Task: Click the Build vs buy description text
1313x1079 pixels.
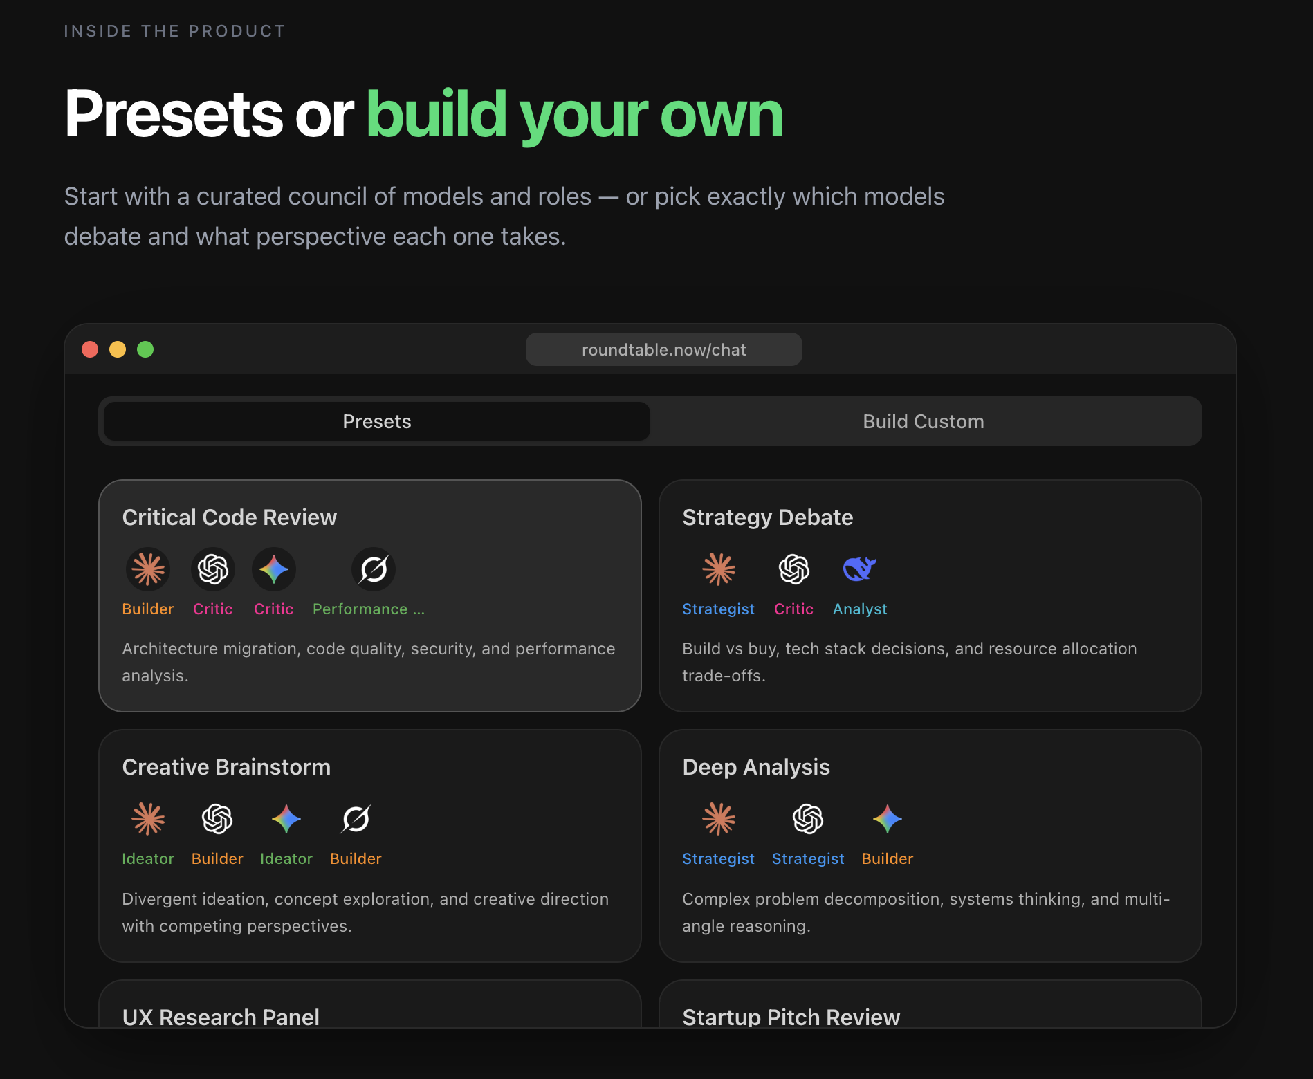Action: click(910, 662)
